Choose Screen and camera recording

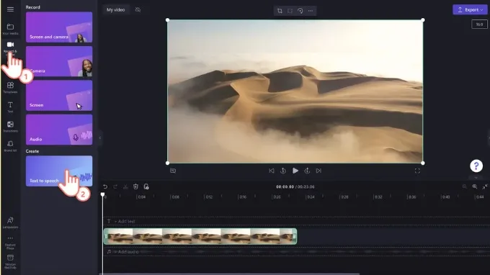[x=59, y=27]
